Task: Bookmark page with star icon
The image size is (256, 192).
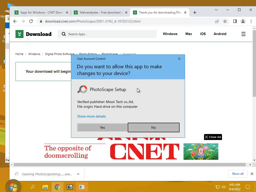Action: click(225, 21)
